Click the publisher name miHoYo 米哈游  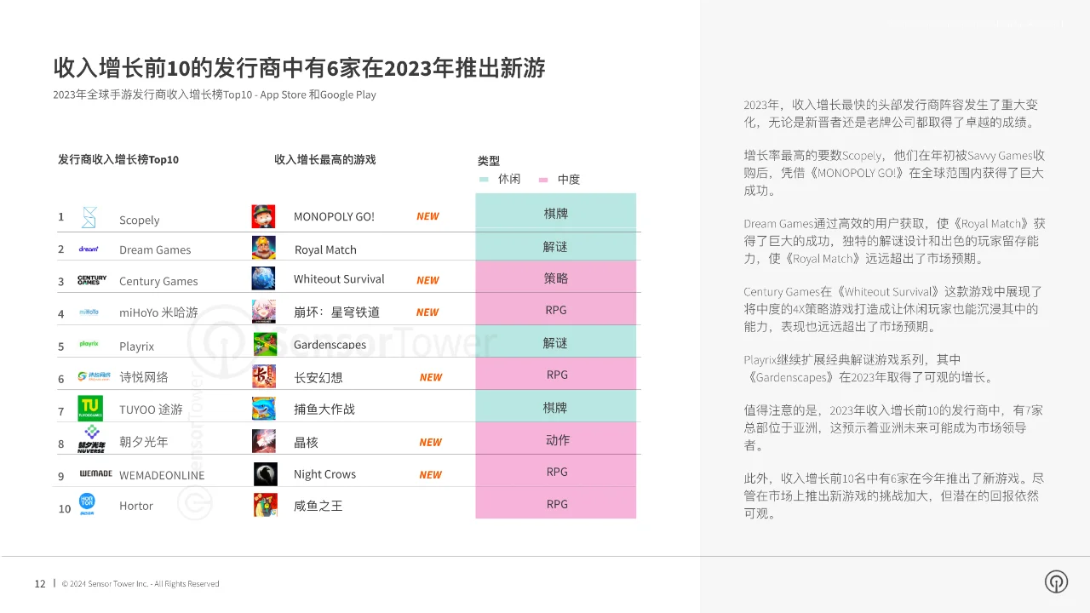click(158, 313)
